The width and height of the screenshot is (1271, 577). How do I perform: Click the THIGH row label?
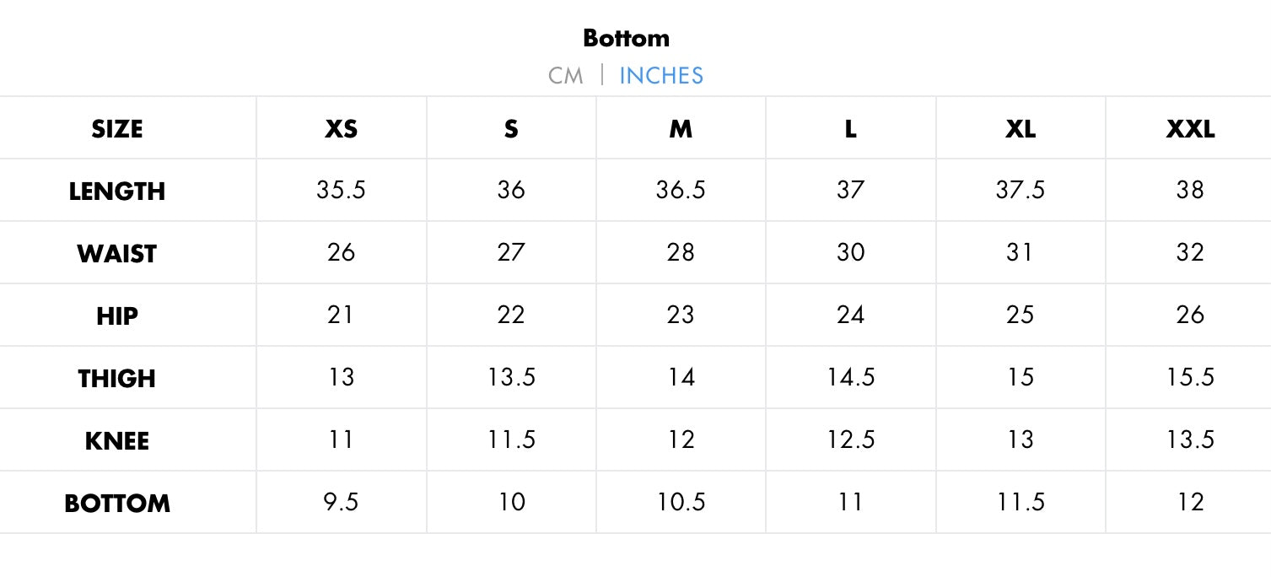coord(117,379)
